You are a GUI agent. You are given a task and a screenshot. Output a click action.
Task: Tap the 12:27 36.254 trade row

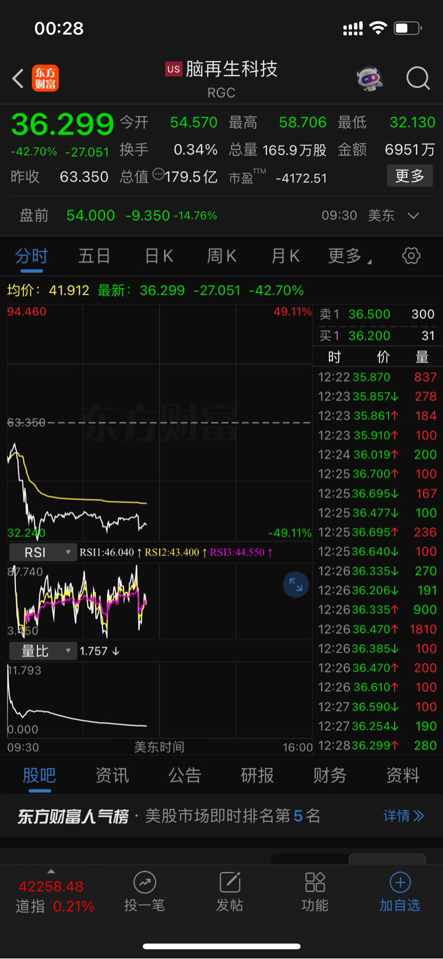[377, 726]
